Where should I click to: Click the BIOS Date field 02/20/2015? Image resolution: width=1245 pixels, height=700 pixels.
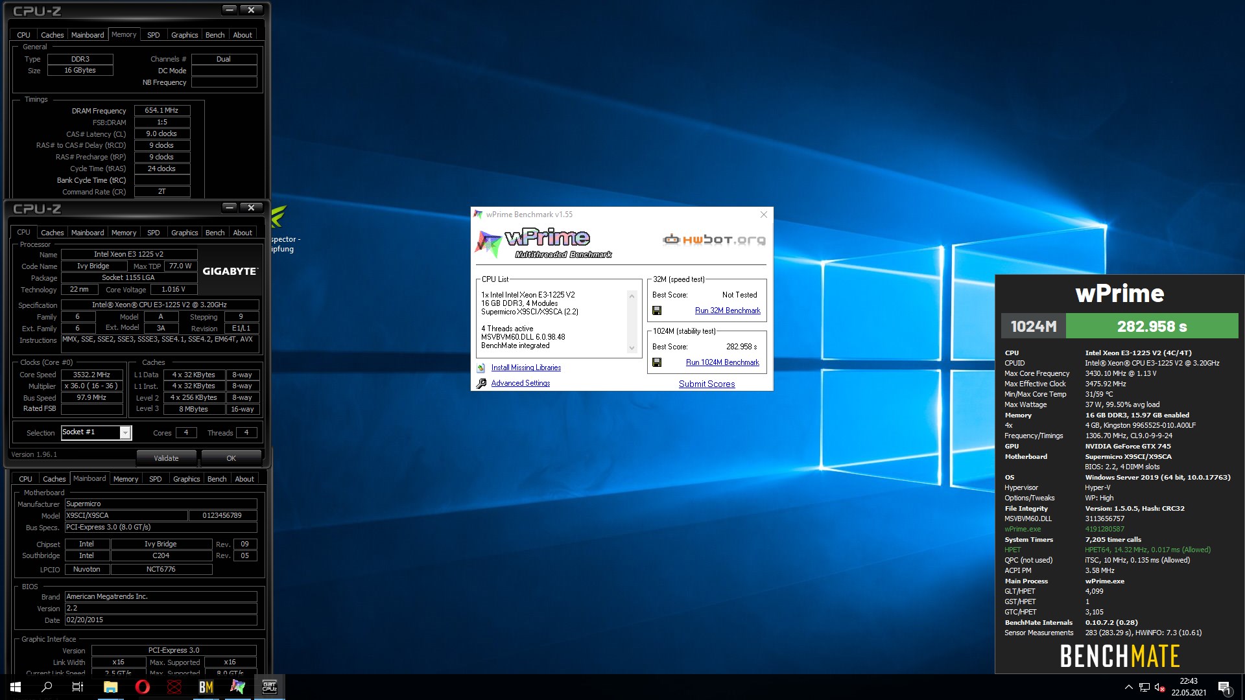pos(161,620)
